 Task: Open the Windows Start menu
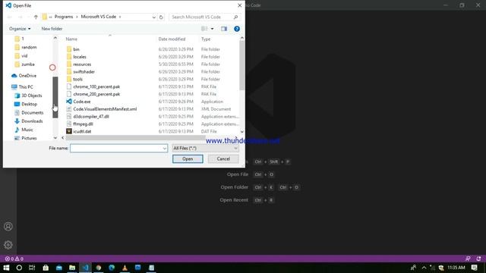coord(6,268)
